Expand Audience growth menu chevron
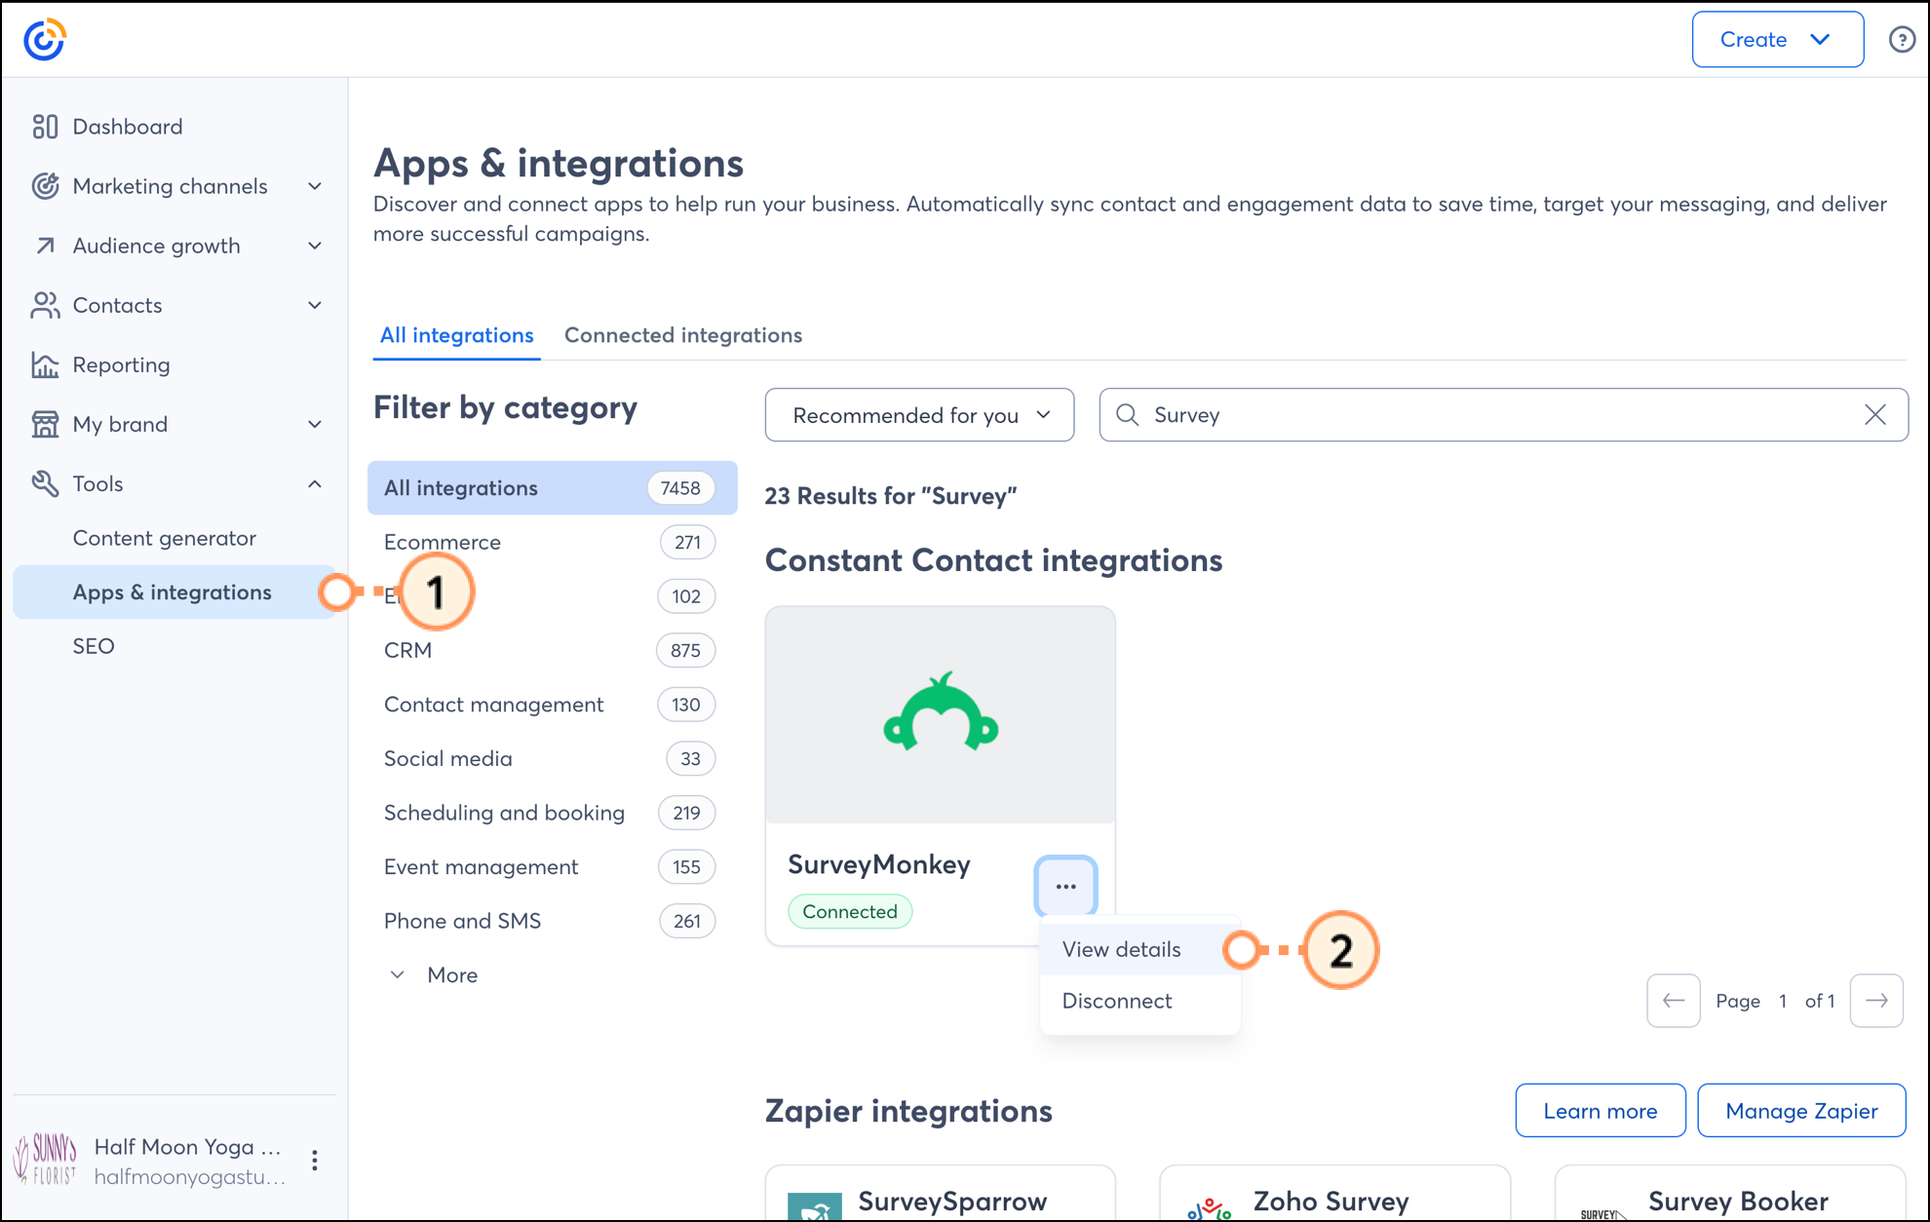 [315, 246]
